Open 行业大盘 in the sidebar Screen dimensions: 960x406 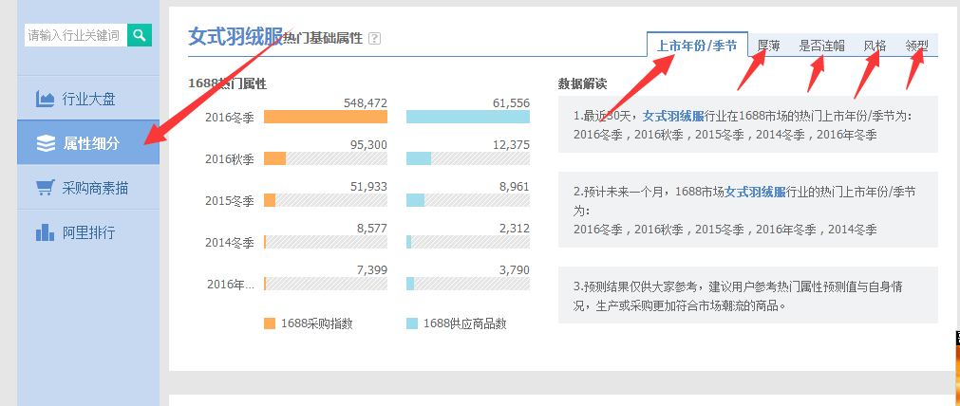88,99
